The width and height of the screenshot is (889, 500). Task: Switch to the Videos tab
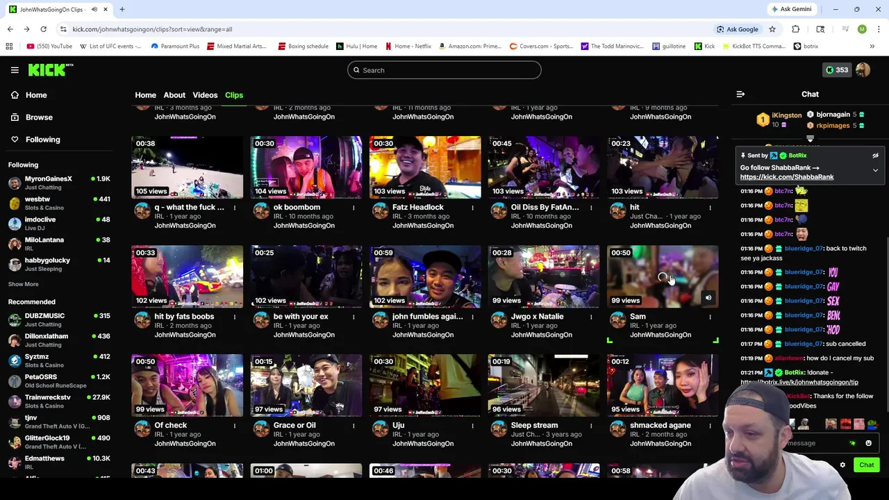coord(205,95)
